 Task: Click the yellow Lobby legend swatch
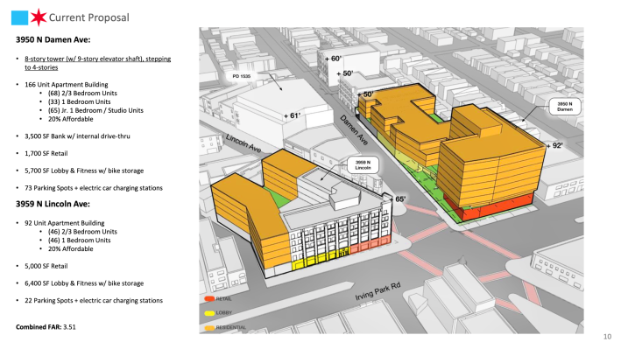coord(209,313)
